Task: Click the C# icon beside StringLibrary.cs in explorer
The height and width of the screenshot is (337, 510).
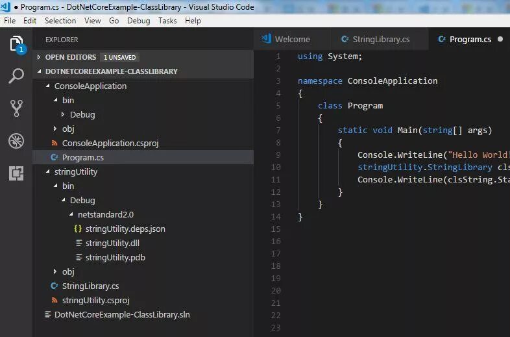Action: [55, 286]
